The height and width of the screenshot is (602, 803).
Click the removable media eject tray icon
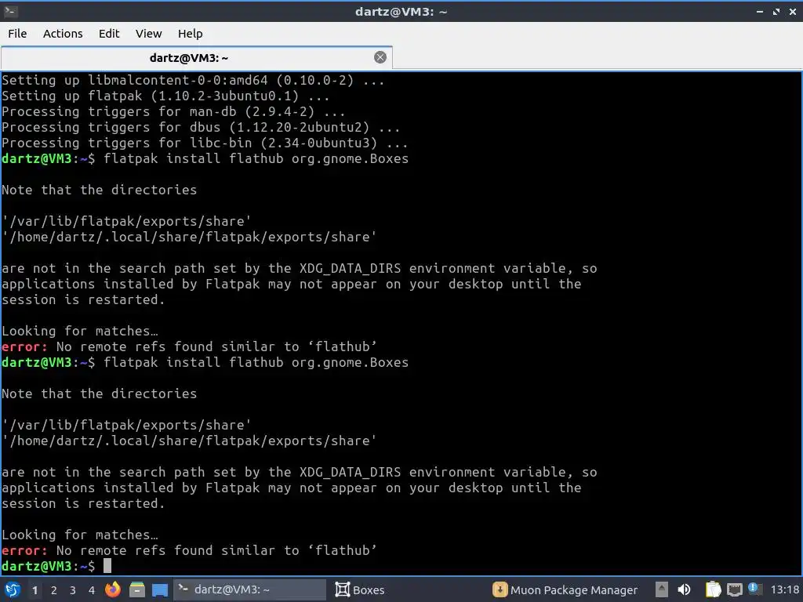(662, 589)
